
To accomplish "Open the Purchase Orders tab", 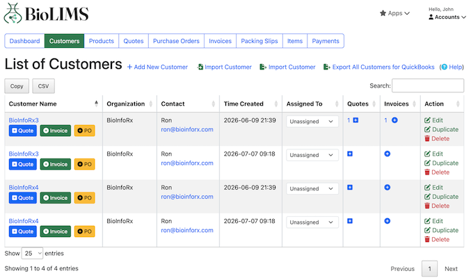I will [176, 41].
